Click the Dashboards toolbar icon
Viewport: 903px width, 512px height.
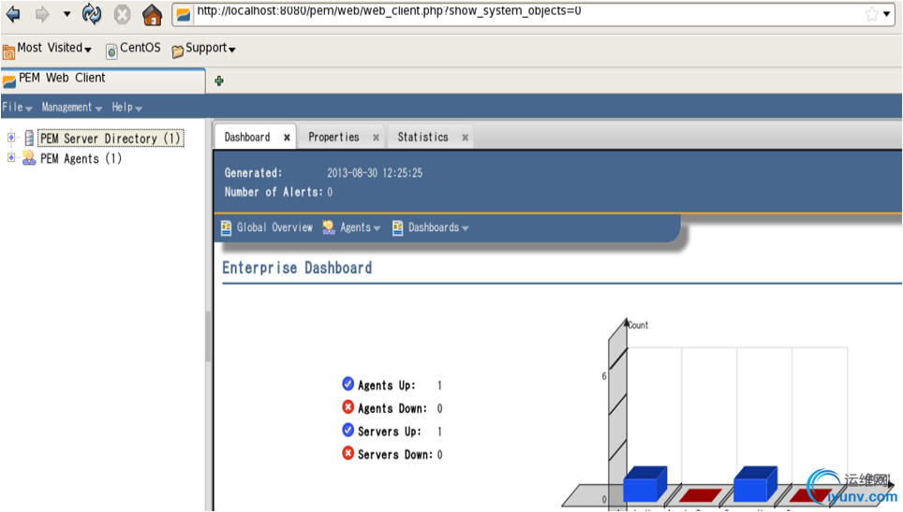click(x=397, y=227)
